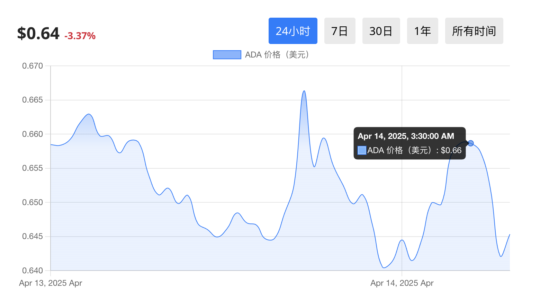The image size is (549, 300).
Task: Click the tallest peak of the price line
Action: pos(304,91)
